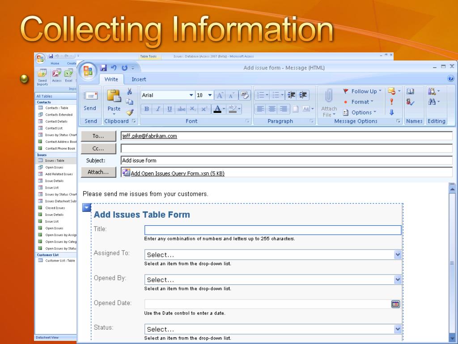
Task: Click the Grow Font icon
Action: pyautogui.click(x=220, y=95)
